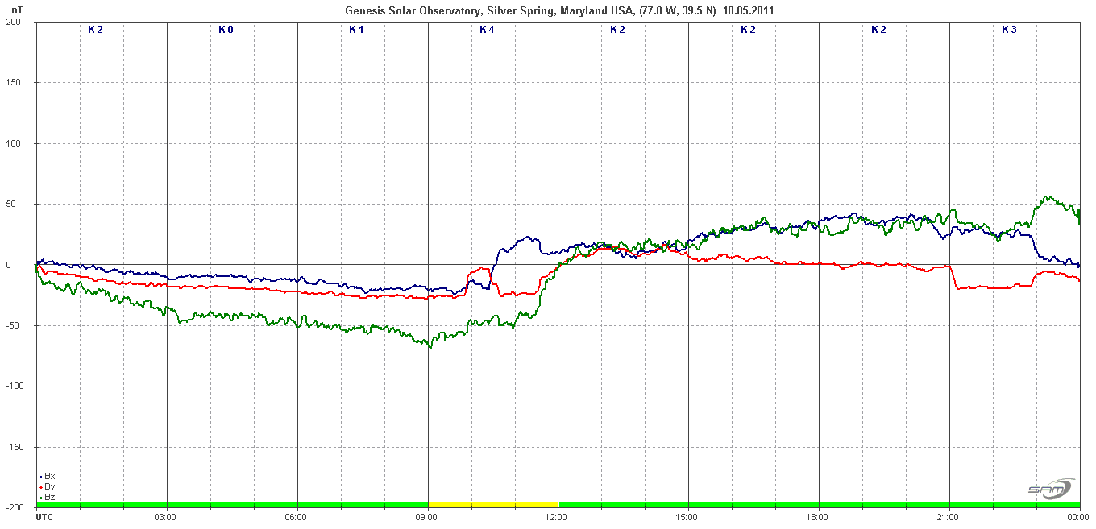Click the 15:00 time axis label
Image resolution: width=1096 pixels, height=529 pixels.
687,517
